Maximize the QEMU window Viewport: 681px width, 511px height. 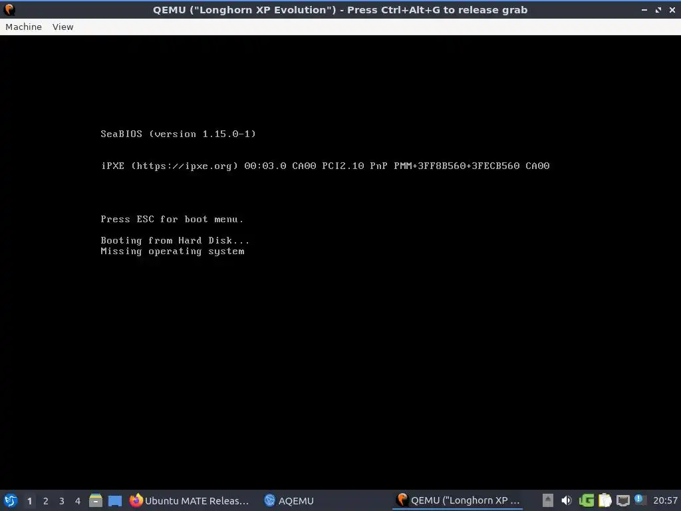tap(658, 9)
